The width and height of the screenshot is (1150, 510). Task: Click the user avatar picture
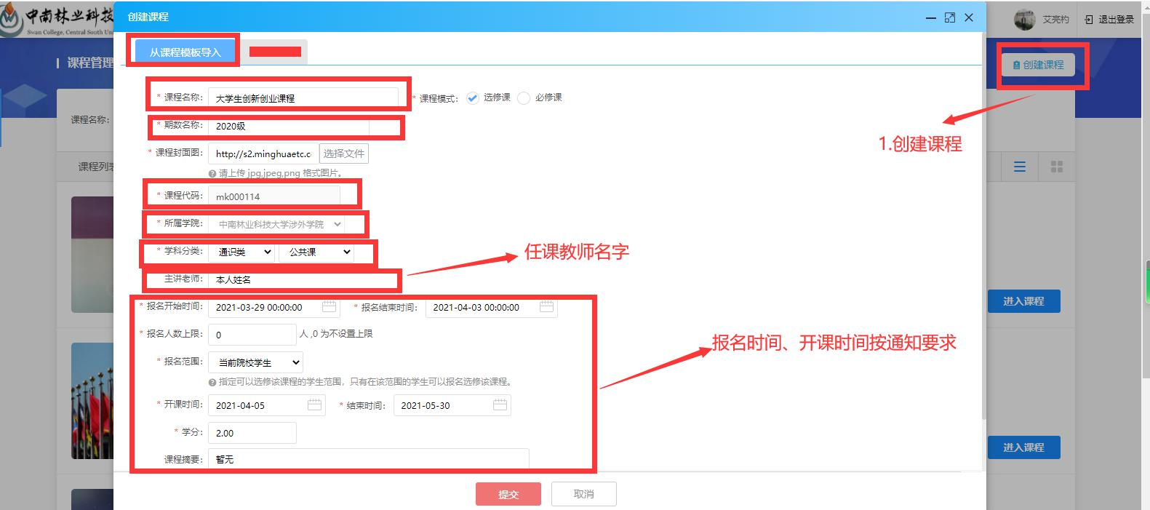(x=1024, y=20)
